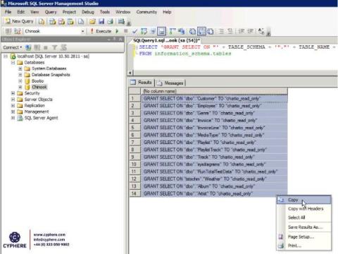338x254 pixels.
Task: Expand the Database Snapshots folder
Action: 20,75
